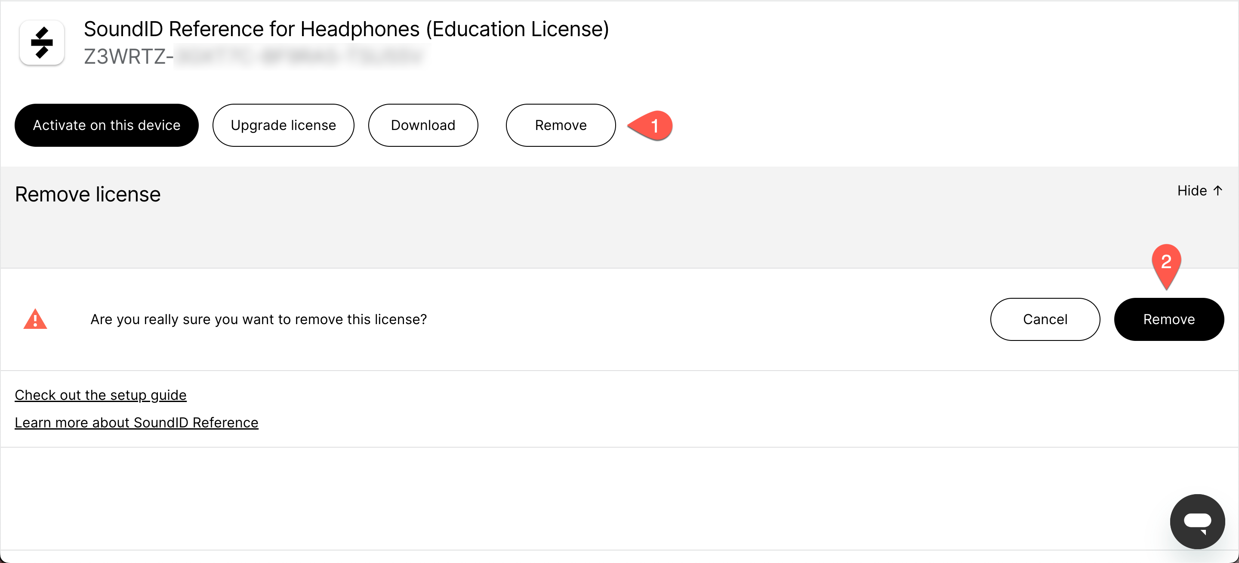Click the red numbered marker 1
The image size is (1239, 563).
pyautogui.click(x=650, y=126)
